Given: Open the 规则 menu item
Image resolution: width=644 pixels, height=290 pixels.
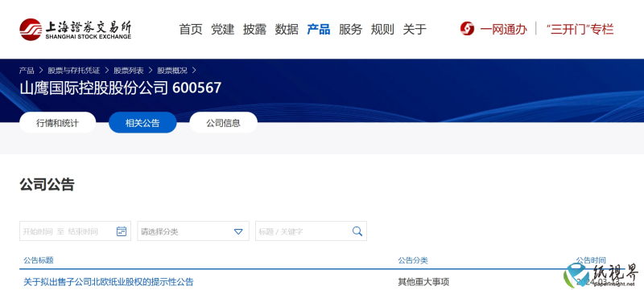Looking at the screenshot, I should pos(382,30).
